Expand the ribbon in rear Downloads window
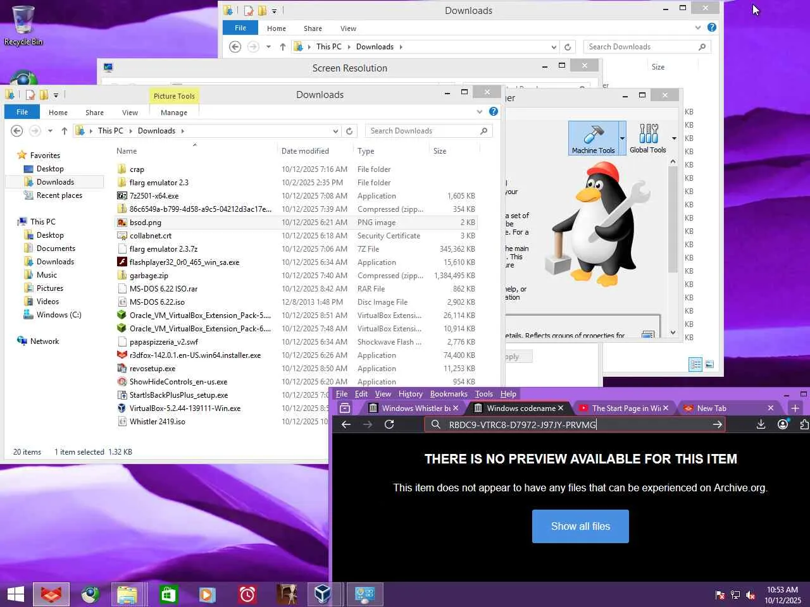Viewport: 810px width, 607px height. (698, 28)
